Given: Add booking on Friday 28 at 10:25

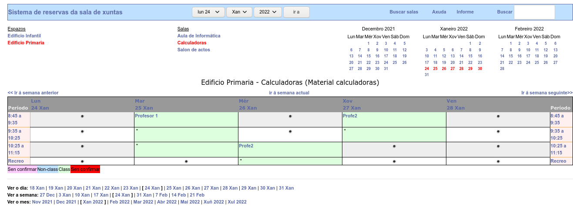Looking at the screenshot, I should tap(498, 147).
